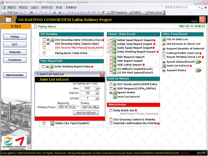This screenshot has width=208, height=156.
Task: Click the red Quit power icon
Action: 202,20
